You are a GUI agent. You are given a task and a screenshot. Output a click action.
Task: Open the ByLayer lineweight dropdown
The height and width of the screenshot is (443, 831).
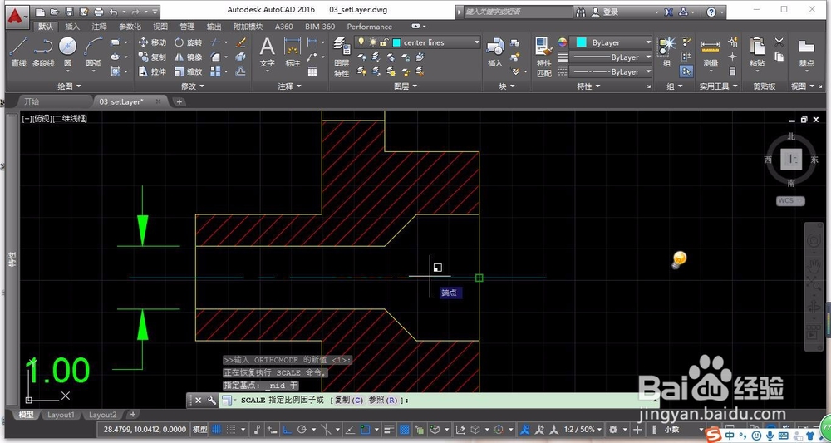611,57
